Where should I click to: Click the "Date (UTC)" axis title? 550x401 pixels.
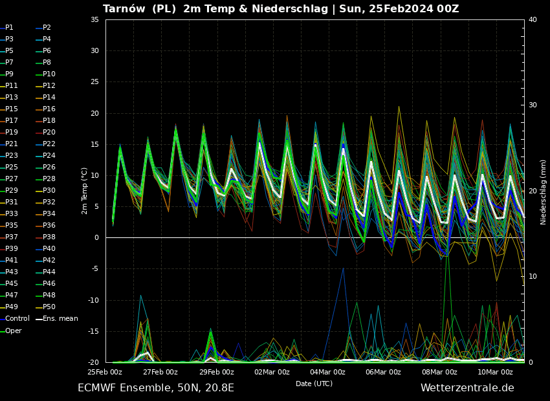[314, 384]
